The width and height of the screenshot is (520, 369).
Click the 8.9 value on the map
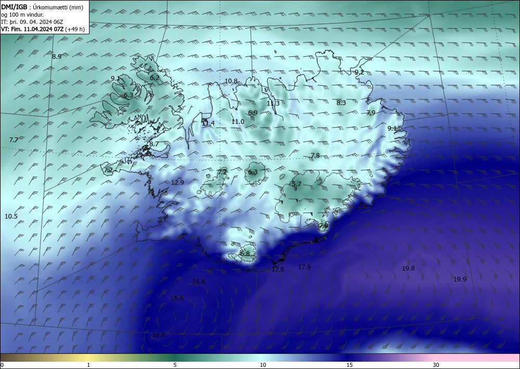point(57,56)
